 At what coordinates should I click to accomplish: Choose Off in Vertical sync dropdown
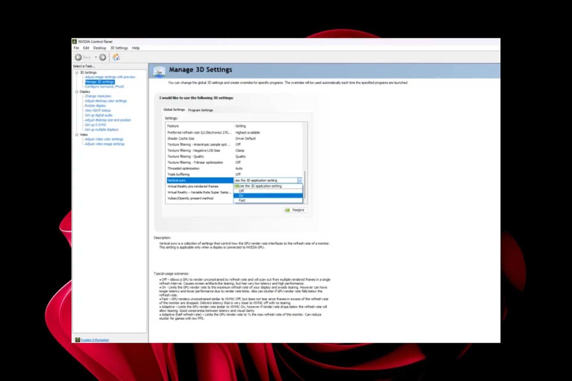click(268, 191)
